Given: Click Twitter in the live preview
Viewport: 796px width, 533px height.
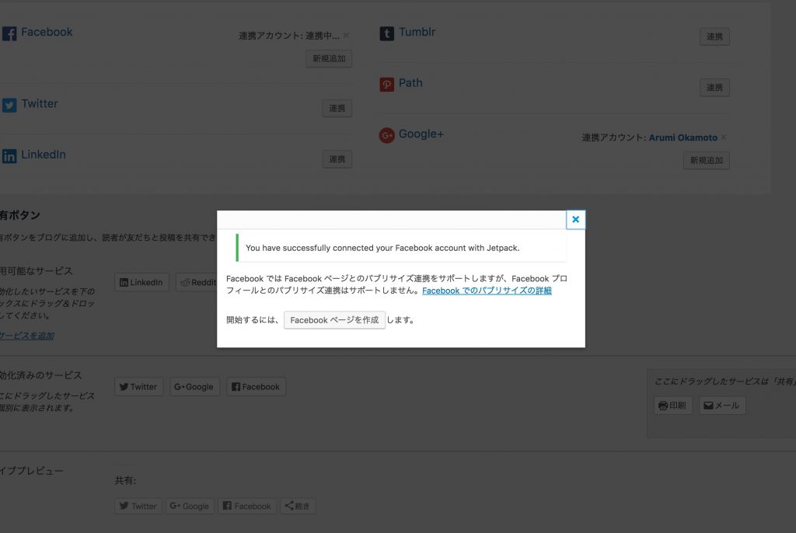Looking at the screenshot, I should (138, 506).
